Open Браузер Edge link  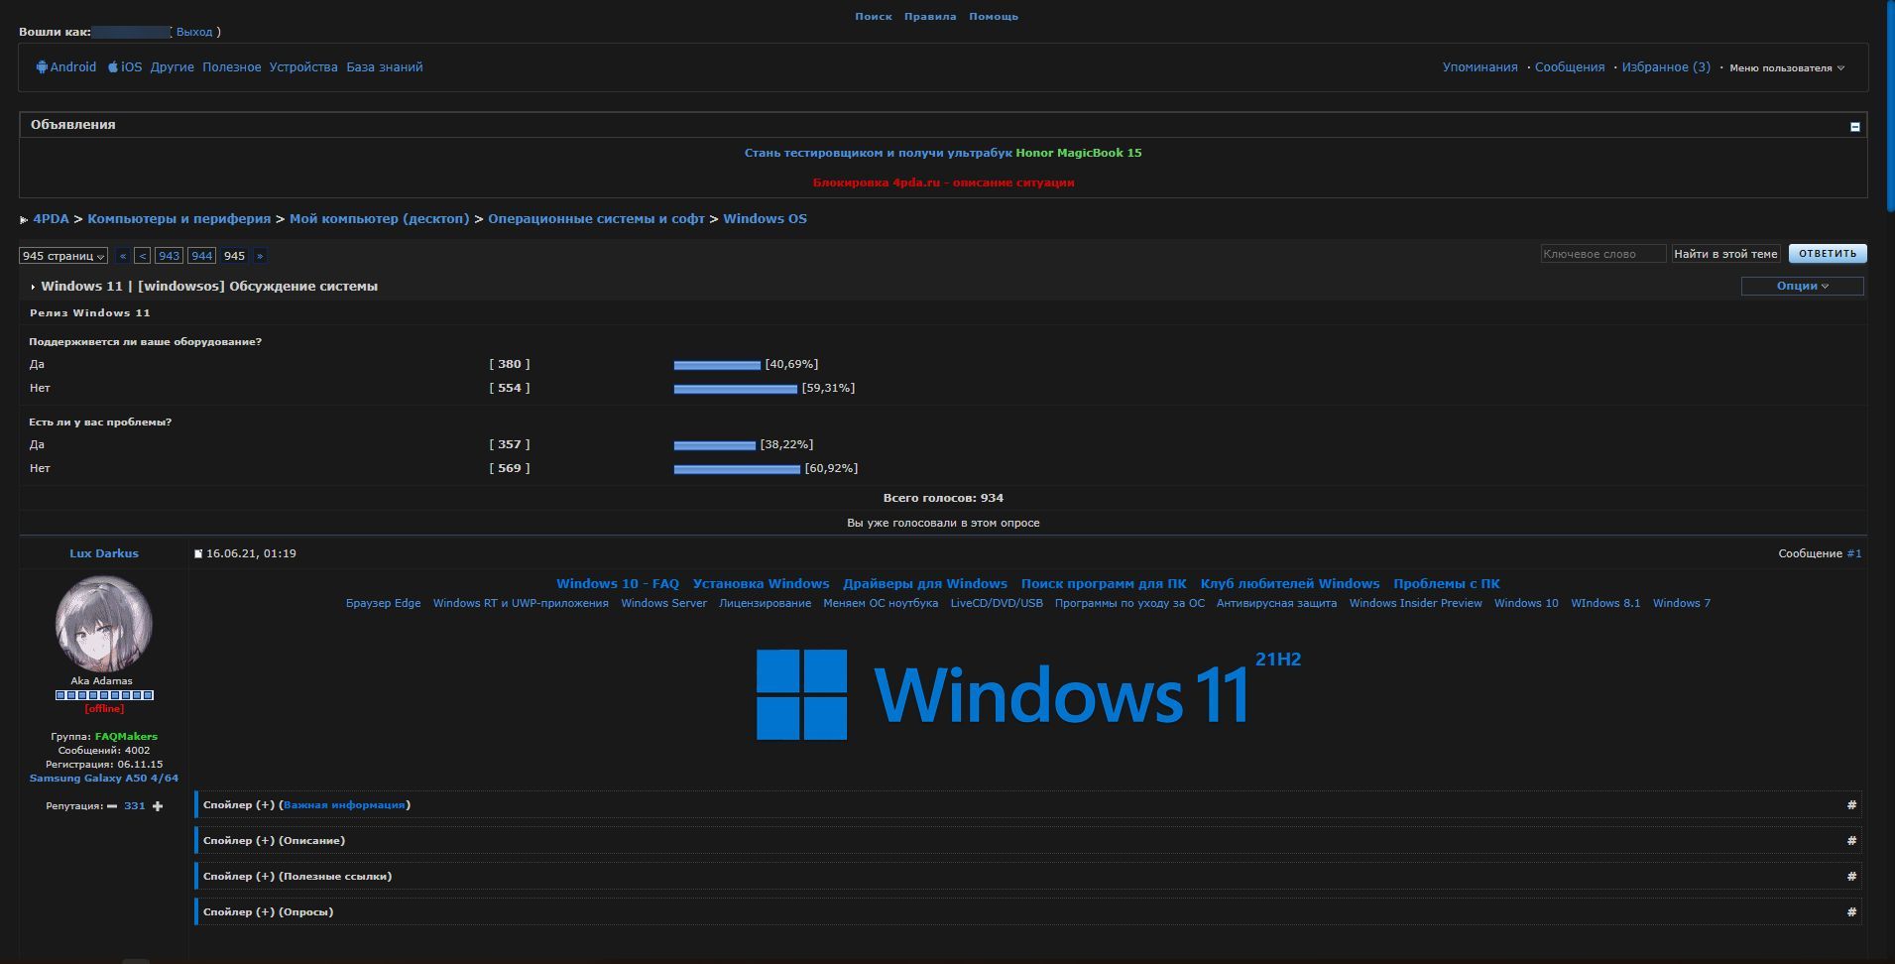384,603
